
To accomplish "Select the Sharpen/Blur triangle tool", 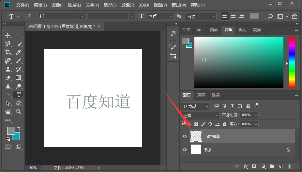I will 8,86.
